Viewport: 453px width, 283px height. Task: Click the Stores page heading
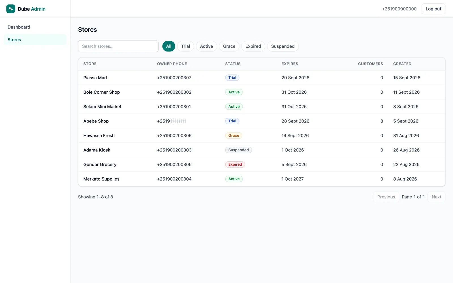[87, 30]
